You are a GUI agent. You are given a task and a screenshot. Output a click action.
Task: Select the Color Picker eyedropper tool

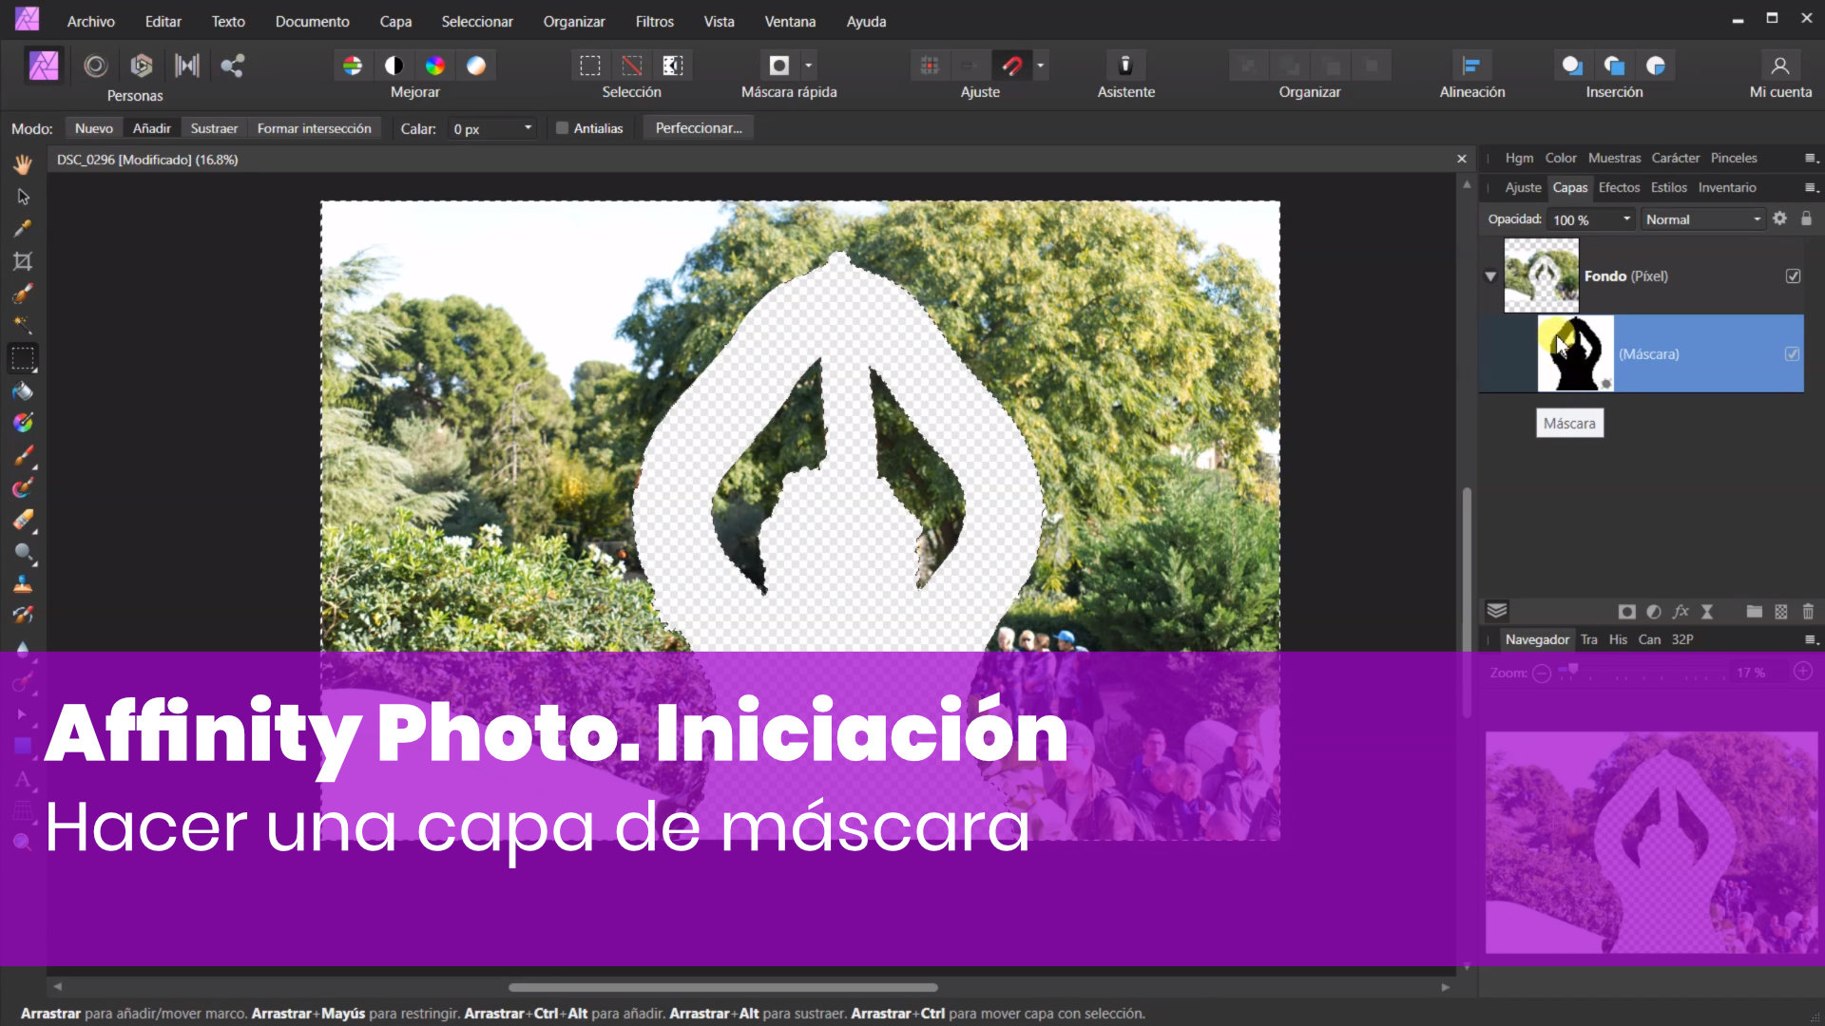pos(23,229)
